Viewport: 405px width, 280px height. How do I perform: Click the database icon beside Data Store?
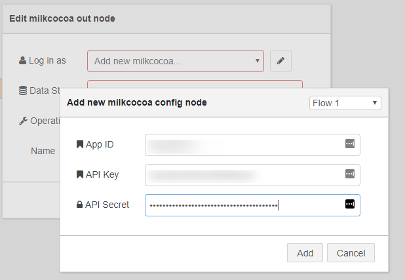(x=23, y=90)
